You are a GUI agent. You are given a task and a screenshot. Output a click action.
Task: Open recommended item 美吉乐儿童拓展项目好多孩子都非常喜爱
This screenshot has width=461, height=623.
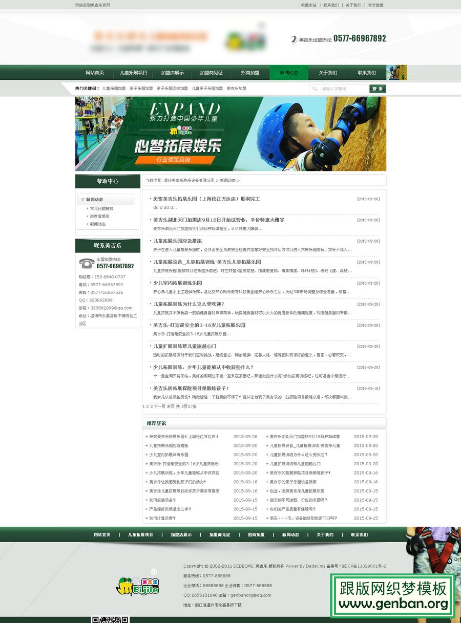[x=184, y=491]
